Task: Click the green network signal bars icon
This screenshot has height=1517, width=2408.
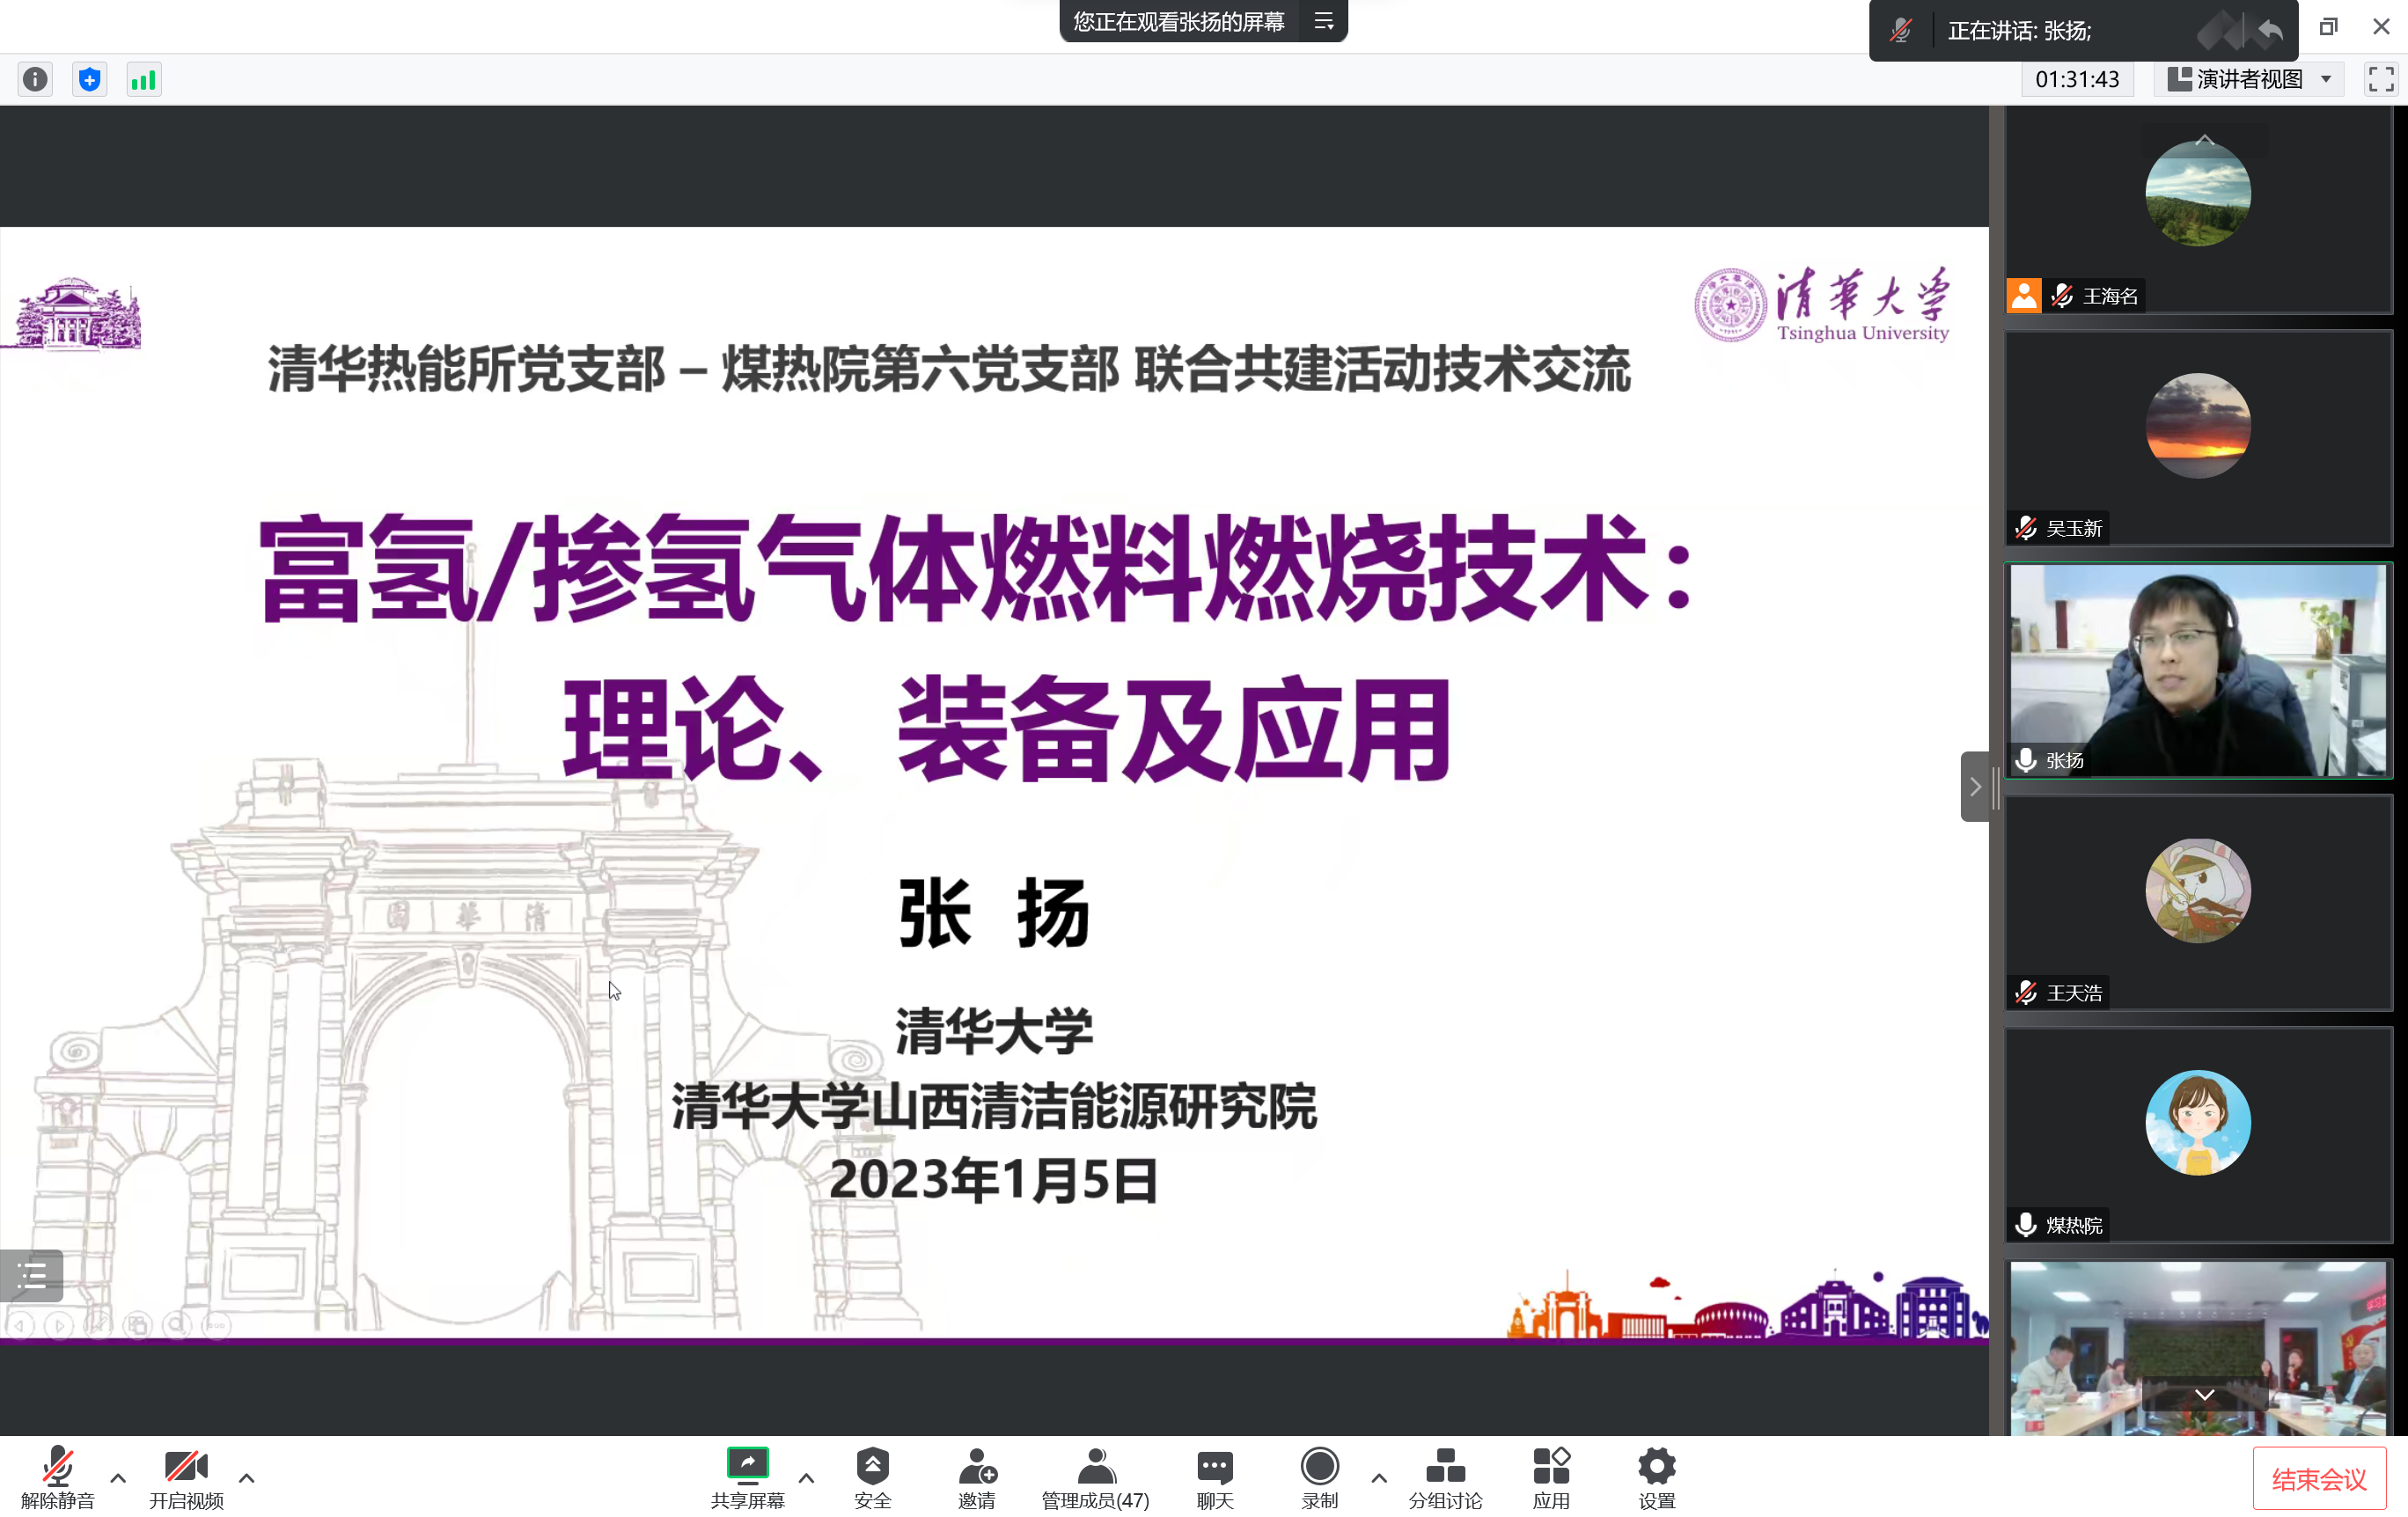Action: (144, 79)
